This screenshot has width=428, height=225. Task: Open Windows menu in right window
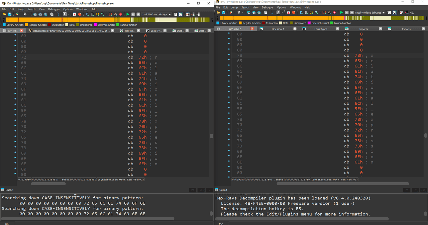click(x=295, y=7)
